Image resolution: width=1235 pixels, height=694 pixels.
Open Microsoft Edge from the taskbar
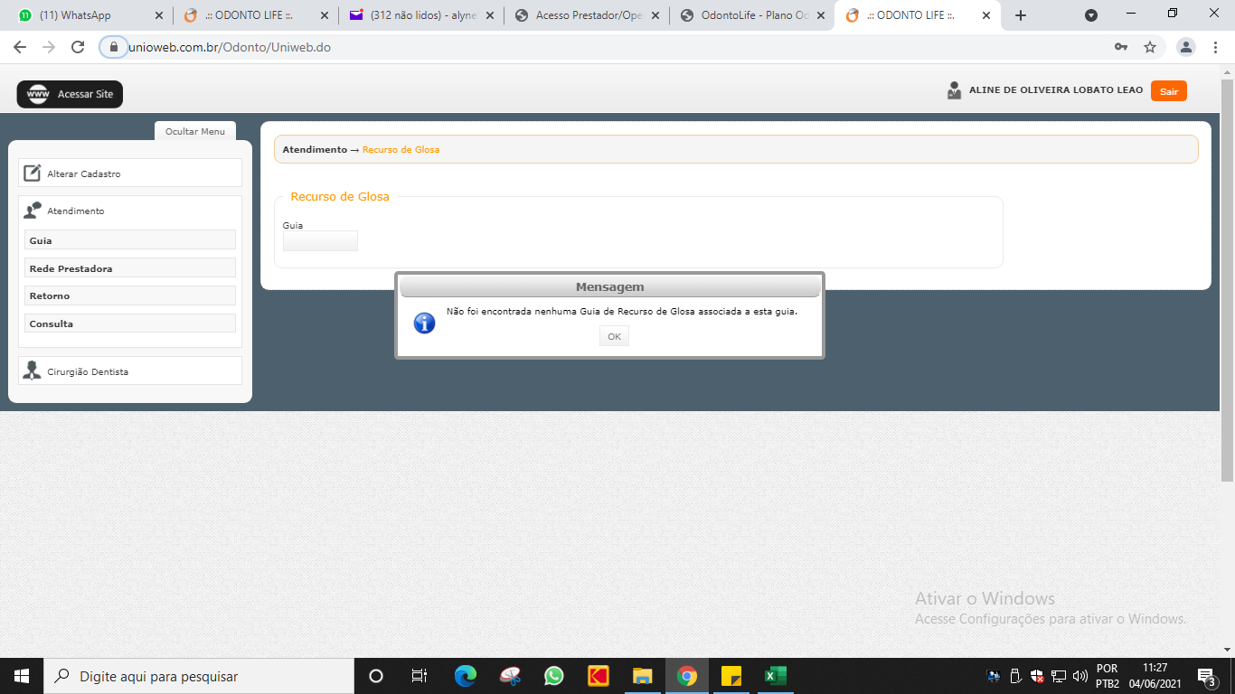click(466, 676)
